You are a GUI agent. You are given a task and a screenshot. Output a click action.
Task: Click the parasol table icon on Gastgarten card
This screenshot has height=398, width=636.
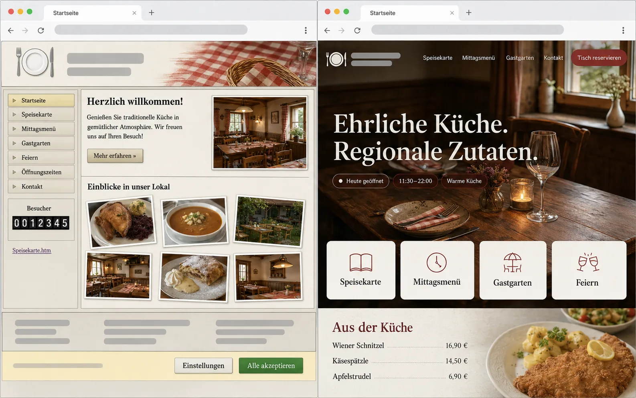click(x=512, y=263)
